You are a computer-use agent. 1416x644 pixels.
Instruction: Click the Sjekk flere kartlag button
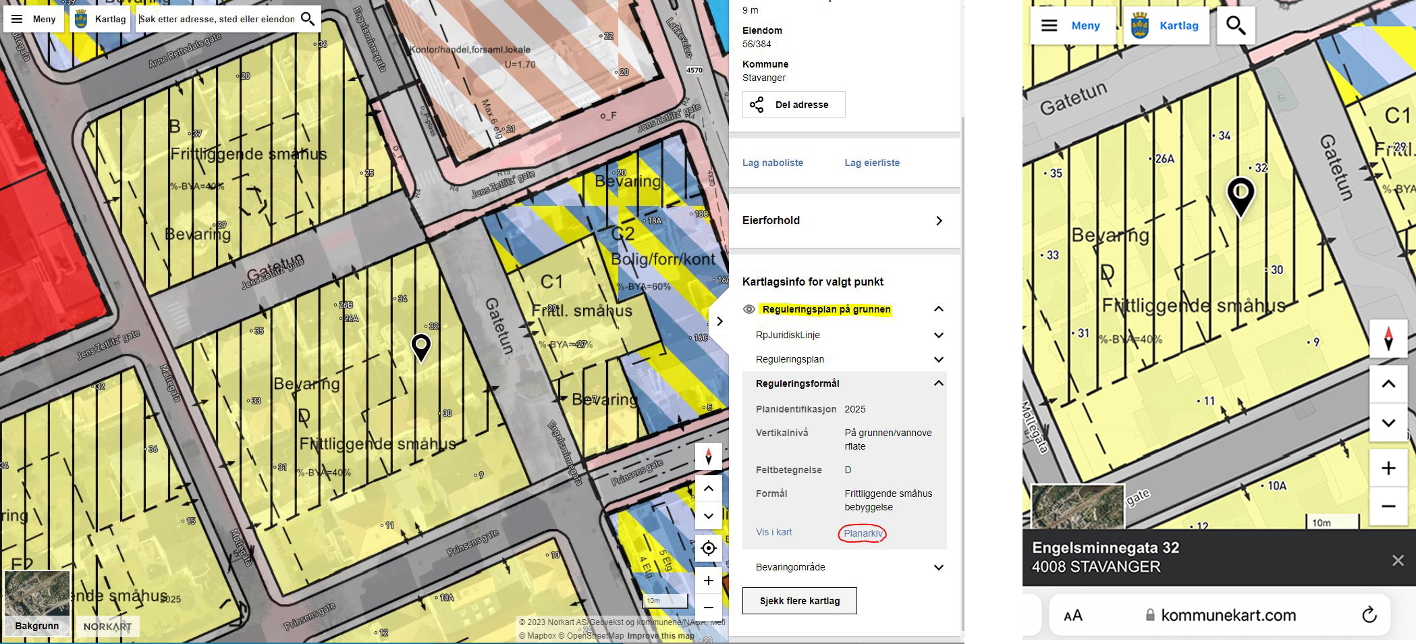[x=799, y=600]
